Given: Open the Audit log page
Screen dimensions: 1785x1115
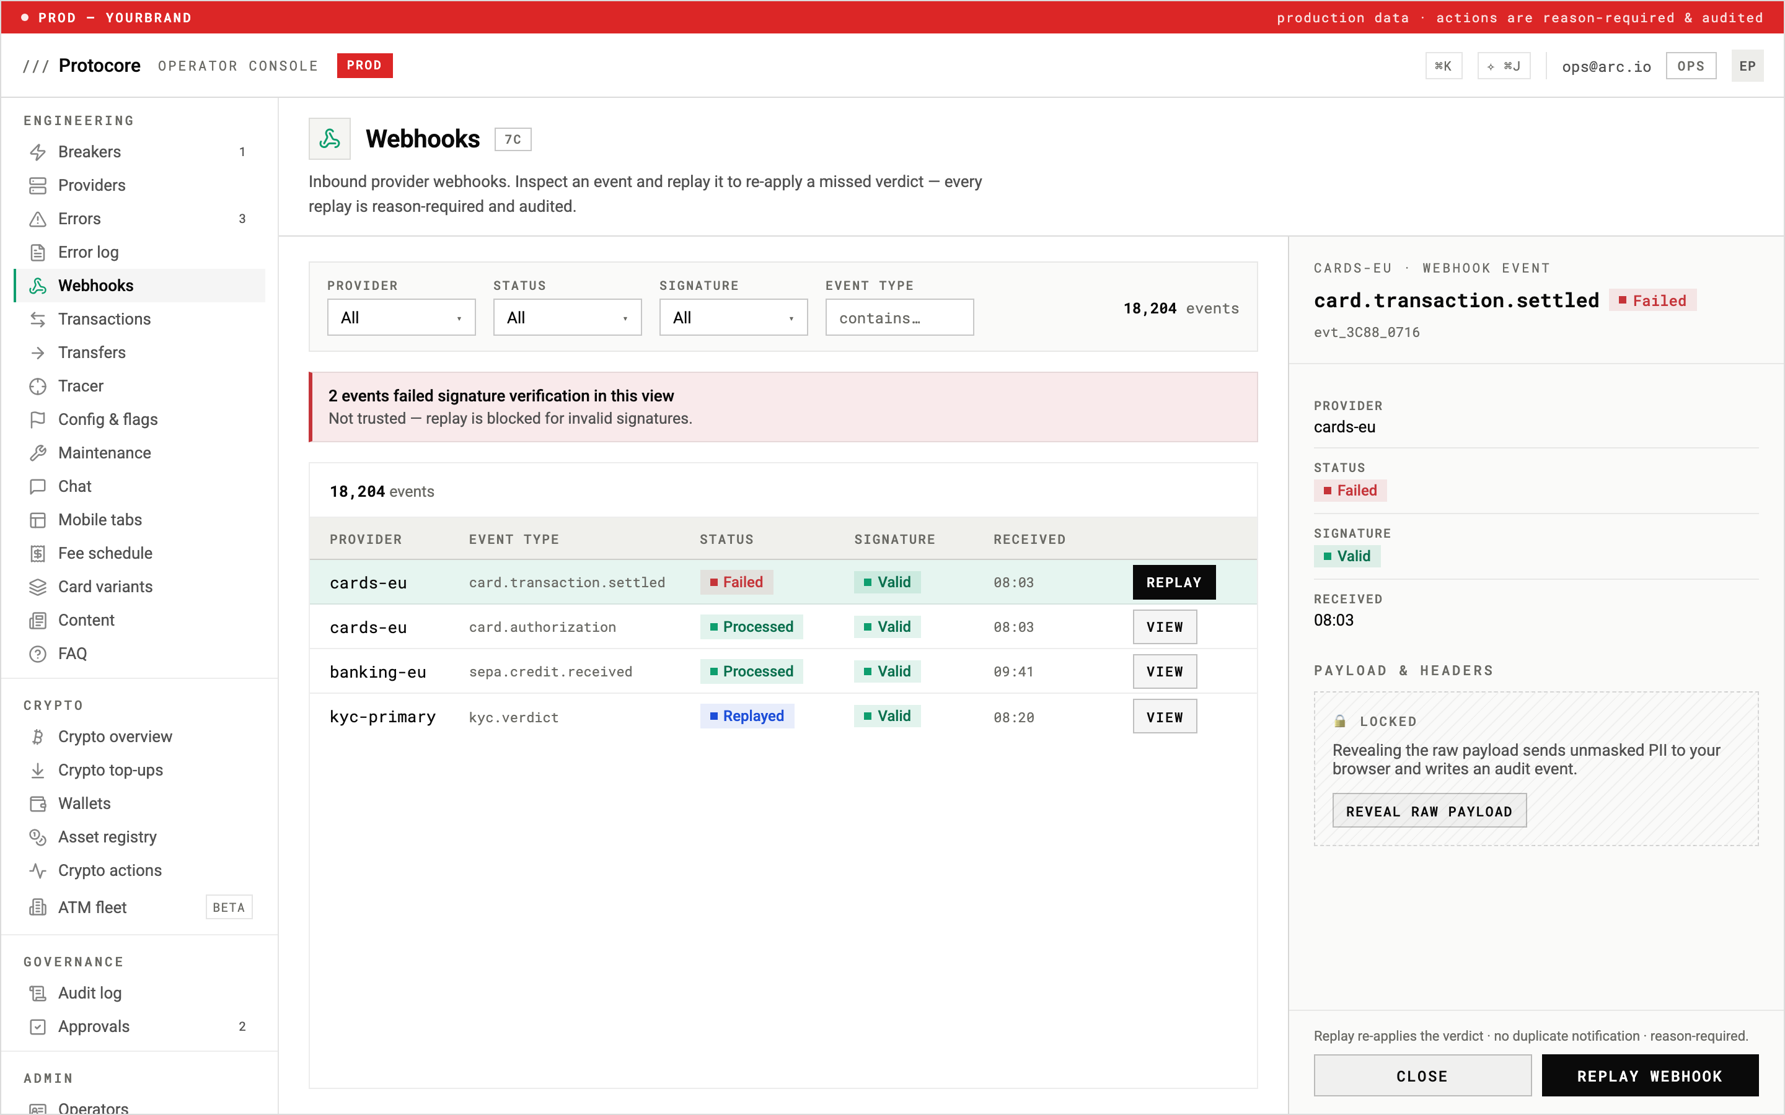Looking at the screenshot, I should coord(139,994).
